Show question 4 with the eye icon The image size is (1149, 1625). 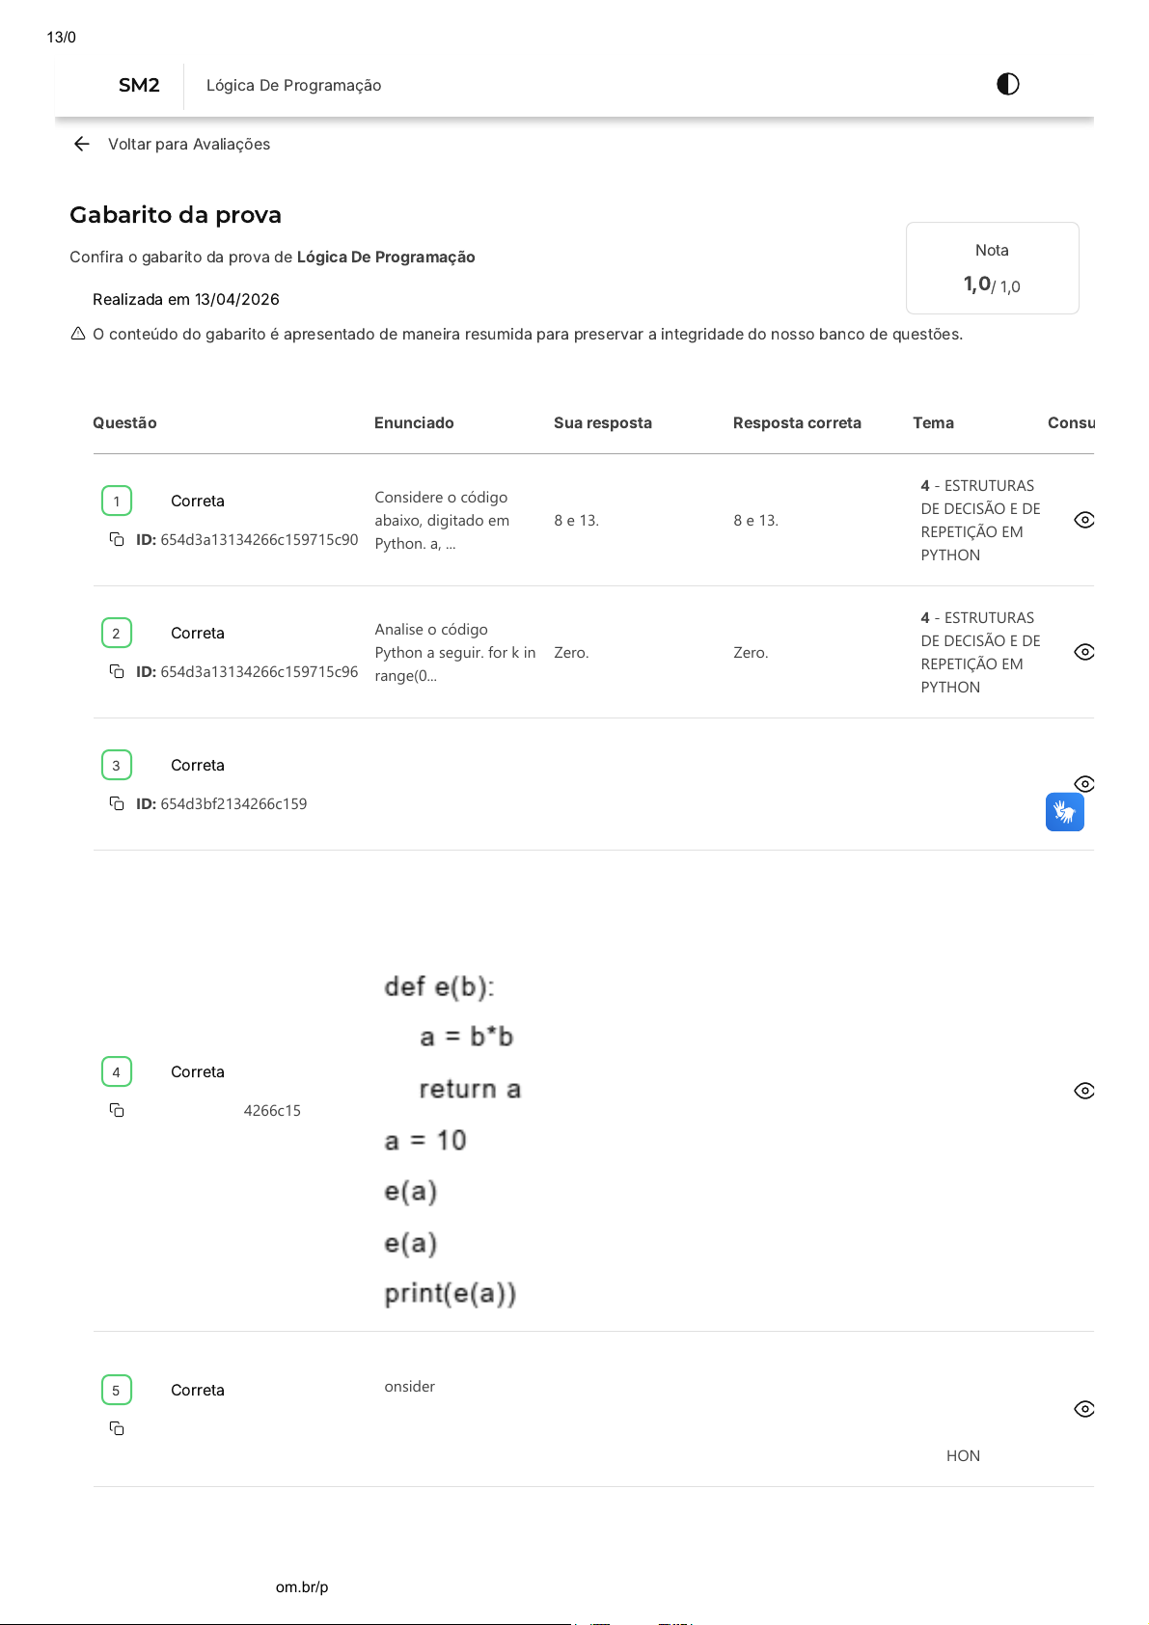pos(1083,1091)
